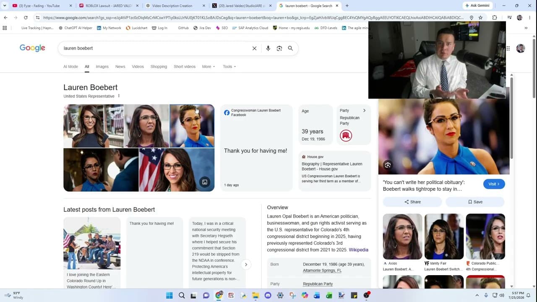
Task: Open Word from the taskbar
Action: tap(317, 295)
